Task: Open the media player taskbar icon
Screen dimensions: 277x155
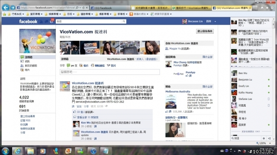Action: (x=43, y=151)
